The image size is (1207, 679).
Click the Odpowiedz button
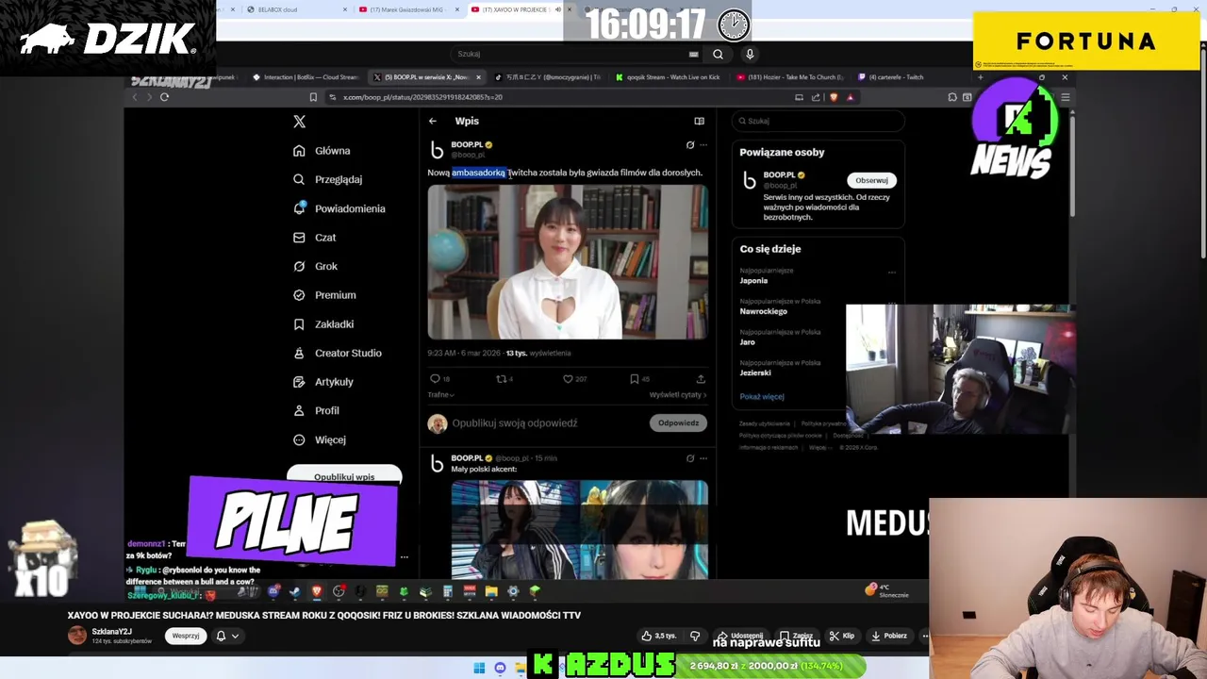(x=678, y=423)
